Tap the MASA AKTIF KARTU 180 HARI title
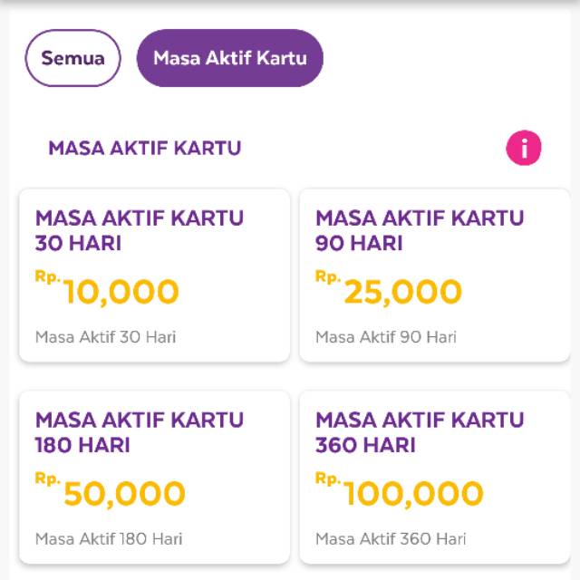The width and height of the screenshot is (580, 580). click(140, 432)
